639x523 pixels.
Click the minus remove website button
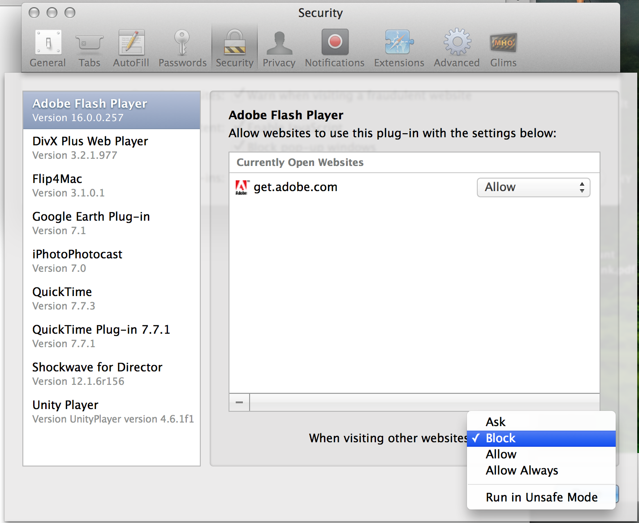pyautogui.click(x=239, y=402)
